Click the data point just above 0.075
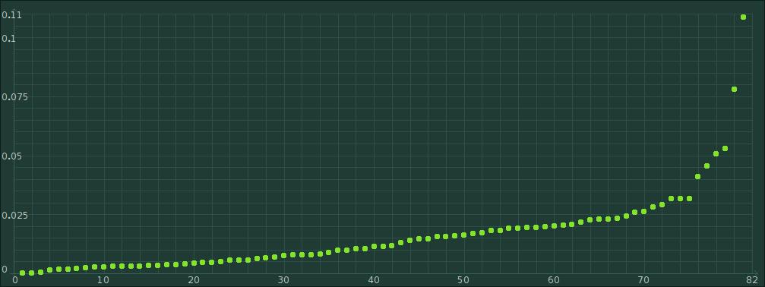 tap(734, 89)
